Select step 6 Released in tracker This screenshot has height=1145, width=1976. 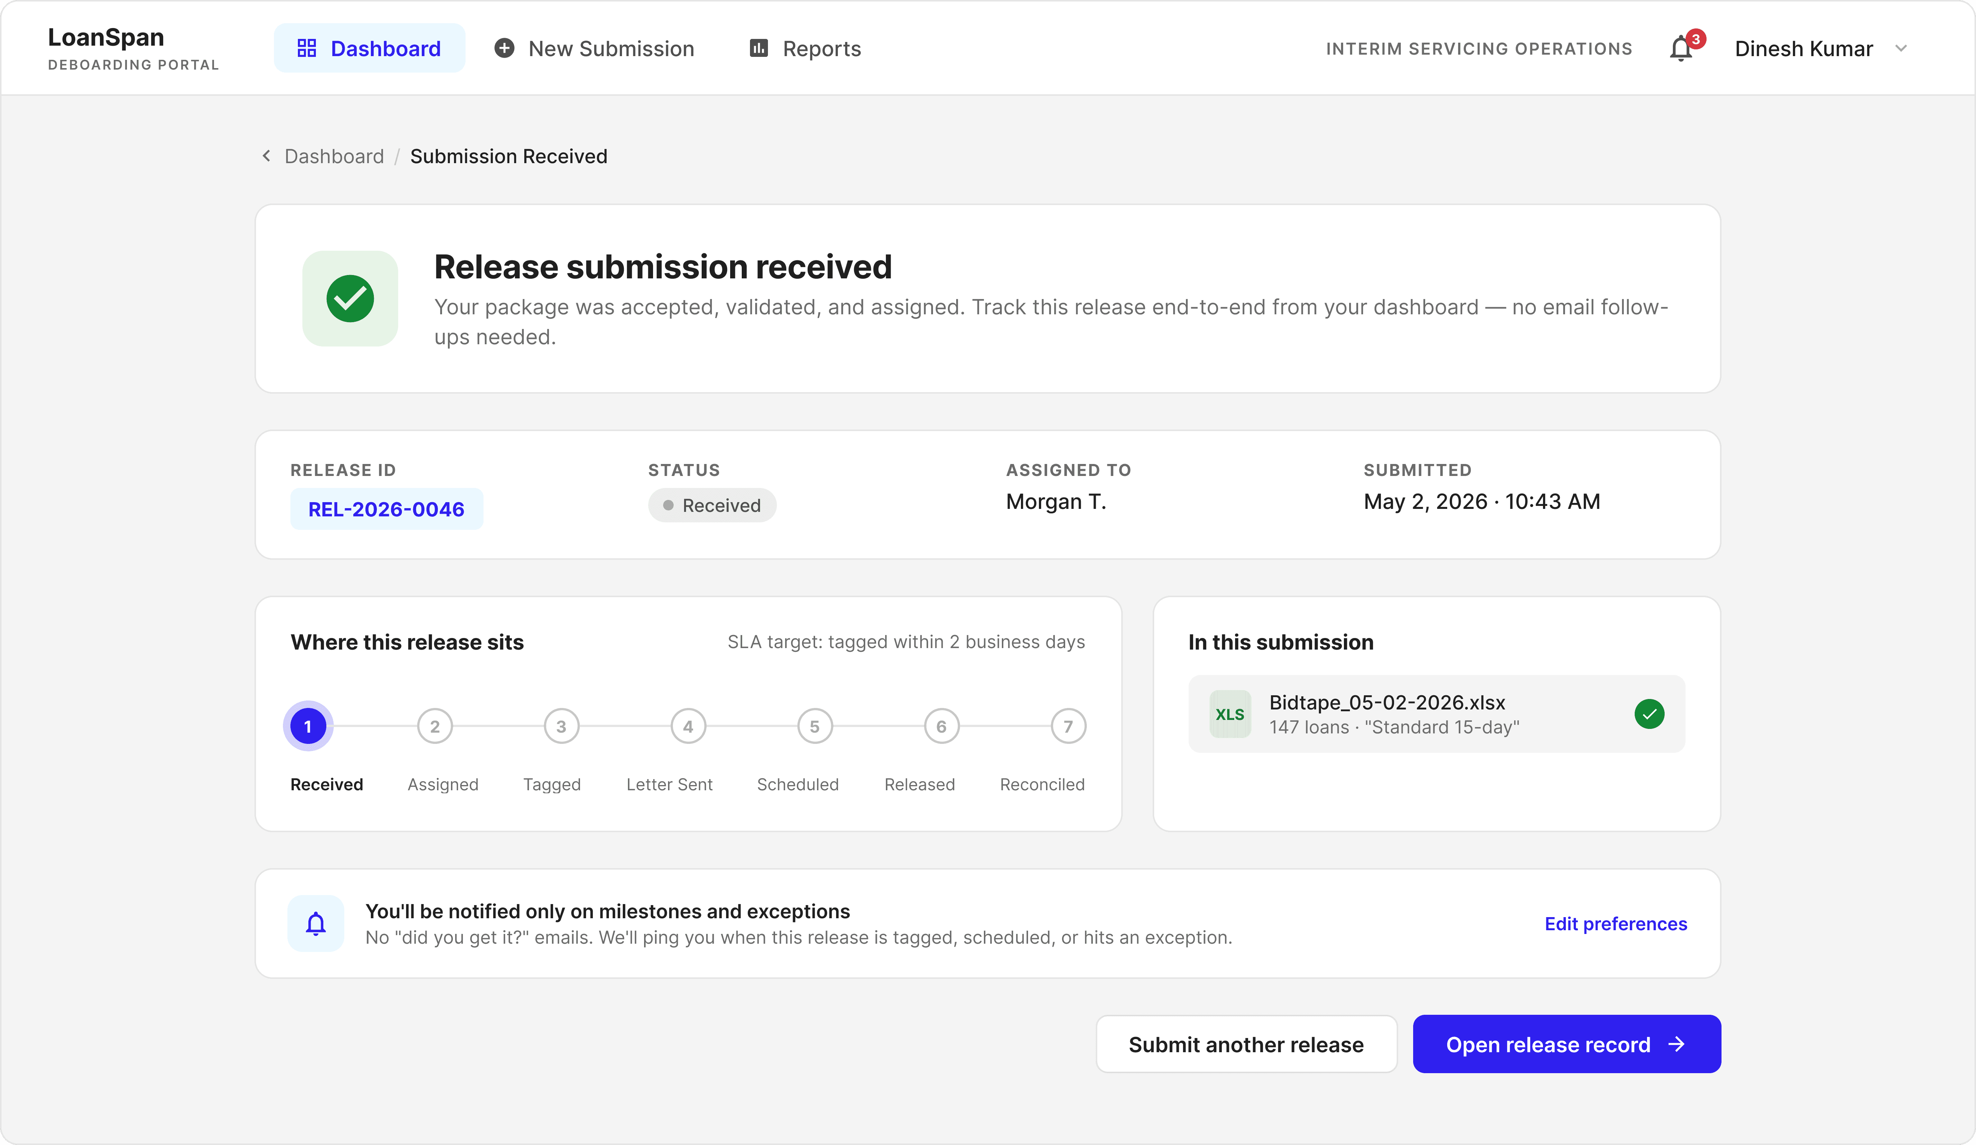(942, 726)
